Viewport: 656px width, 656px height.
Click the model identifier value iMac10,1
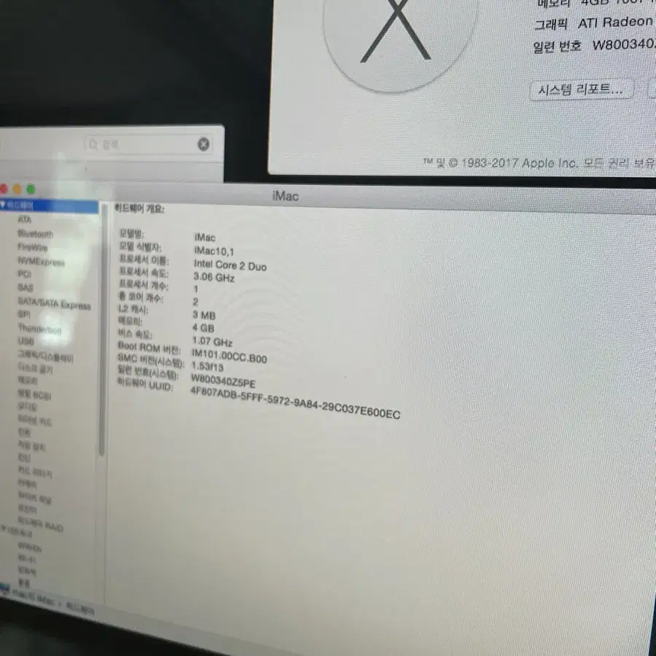pos(214,251)
